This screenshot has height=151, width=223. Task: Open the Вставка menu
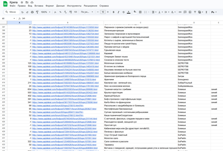coord(39,6)
